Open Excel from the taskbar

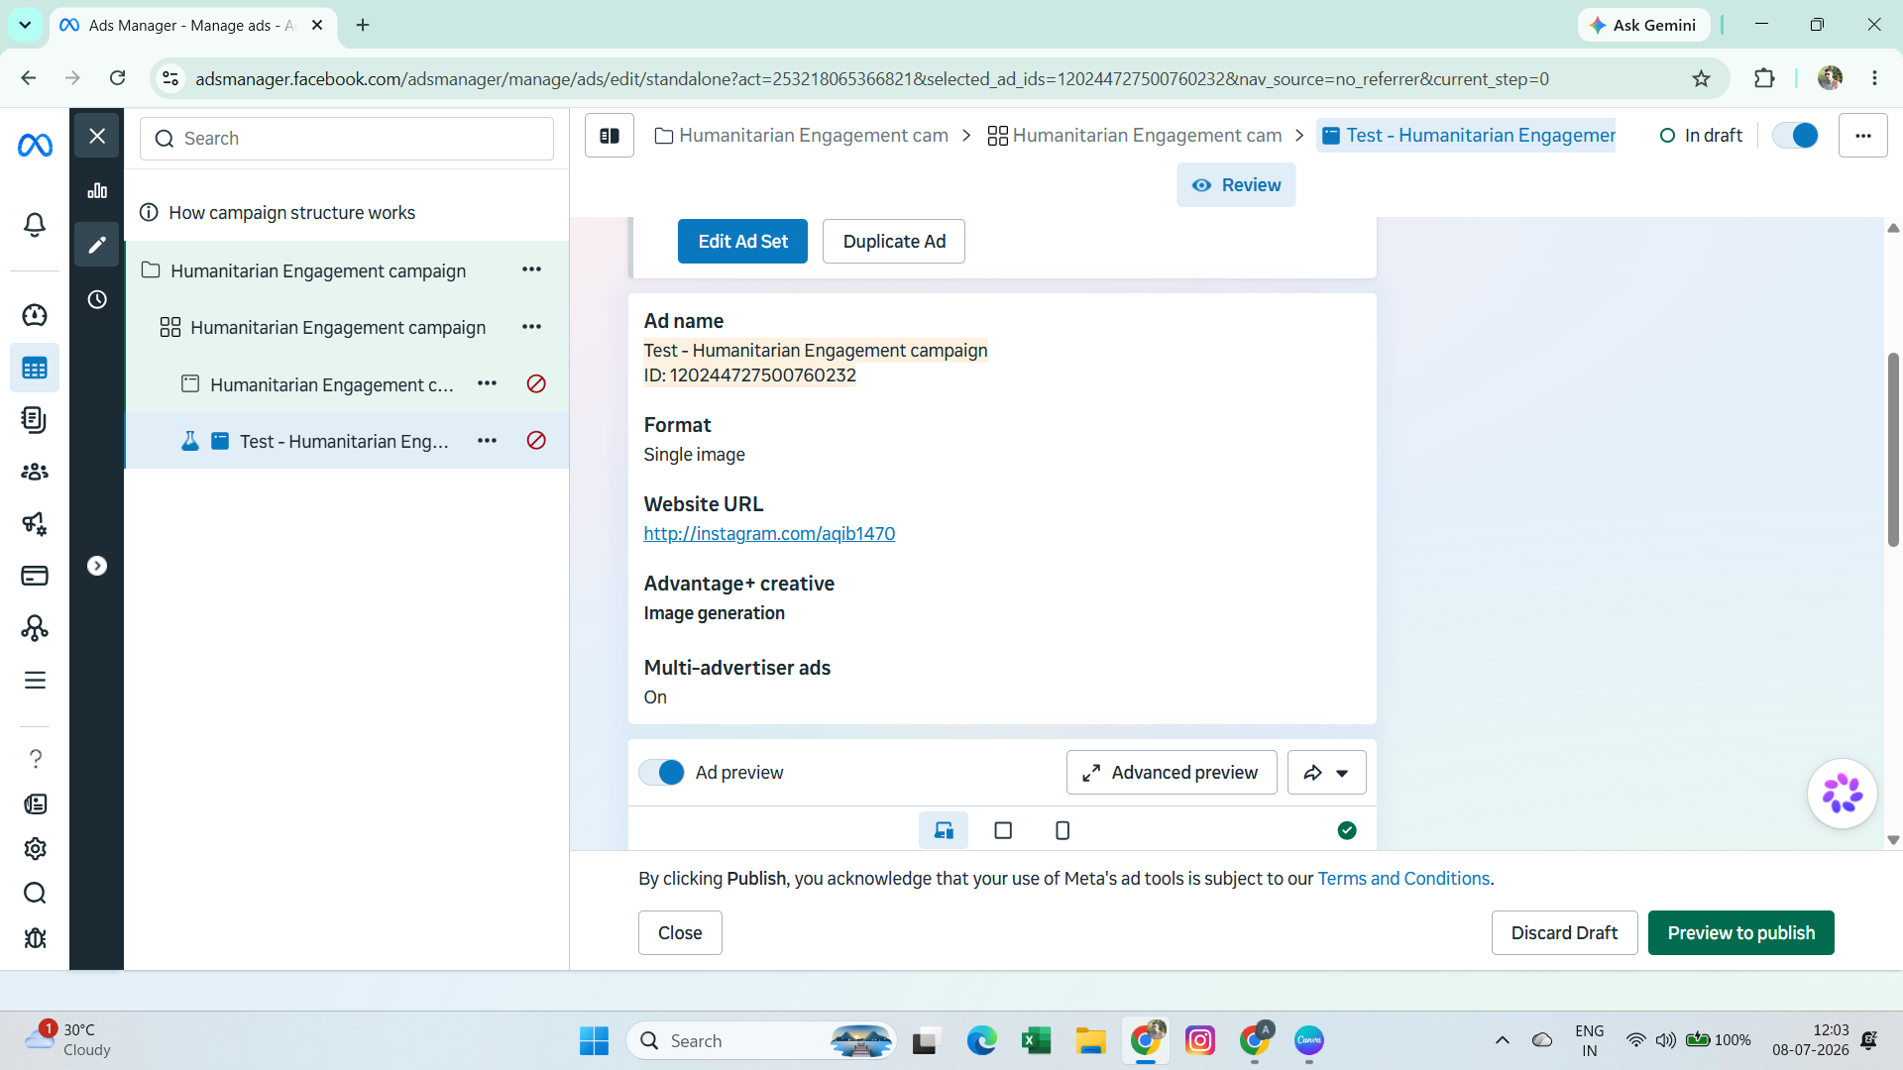1036,1041
